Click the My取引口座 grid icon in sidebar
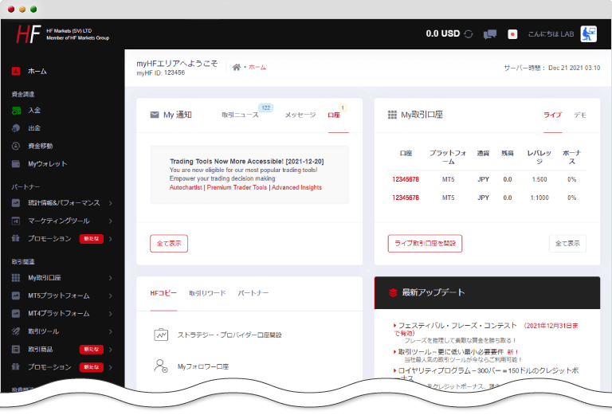This screenshot has height=415, width=612. 16,278
